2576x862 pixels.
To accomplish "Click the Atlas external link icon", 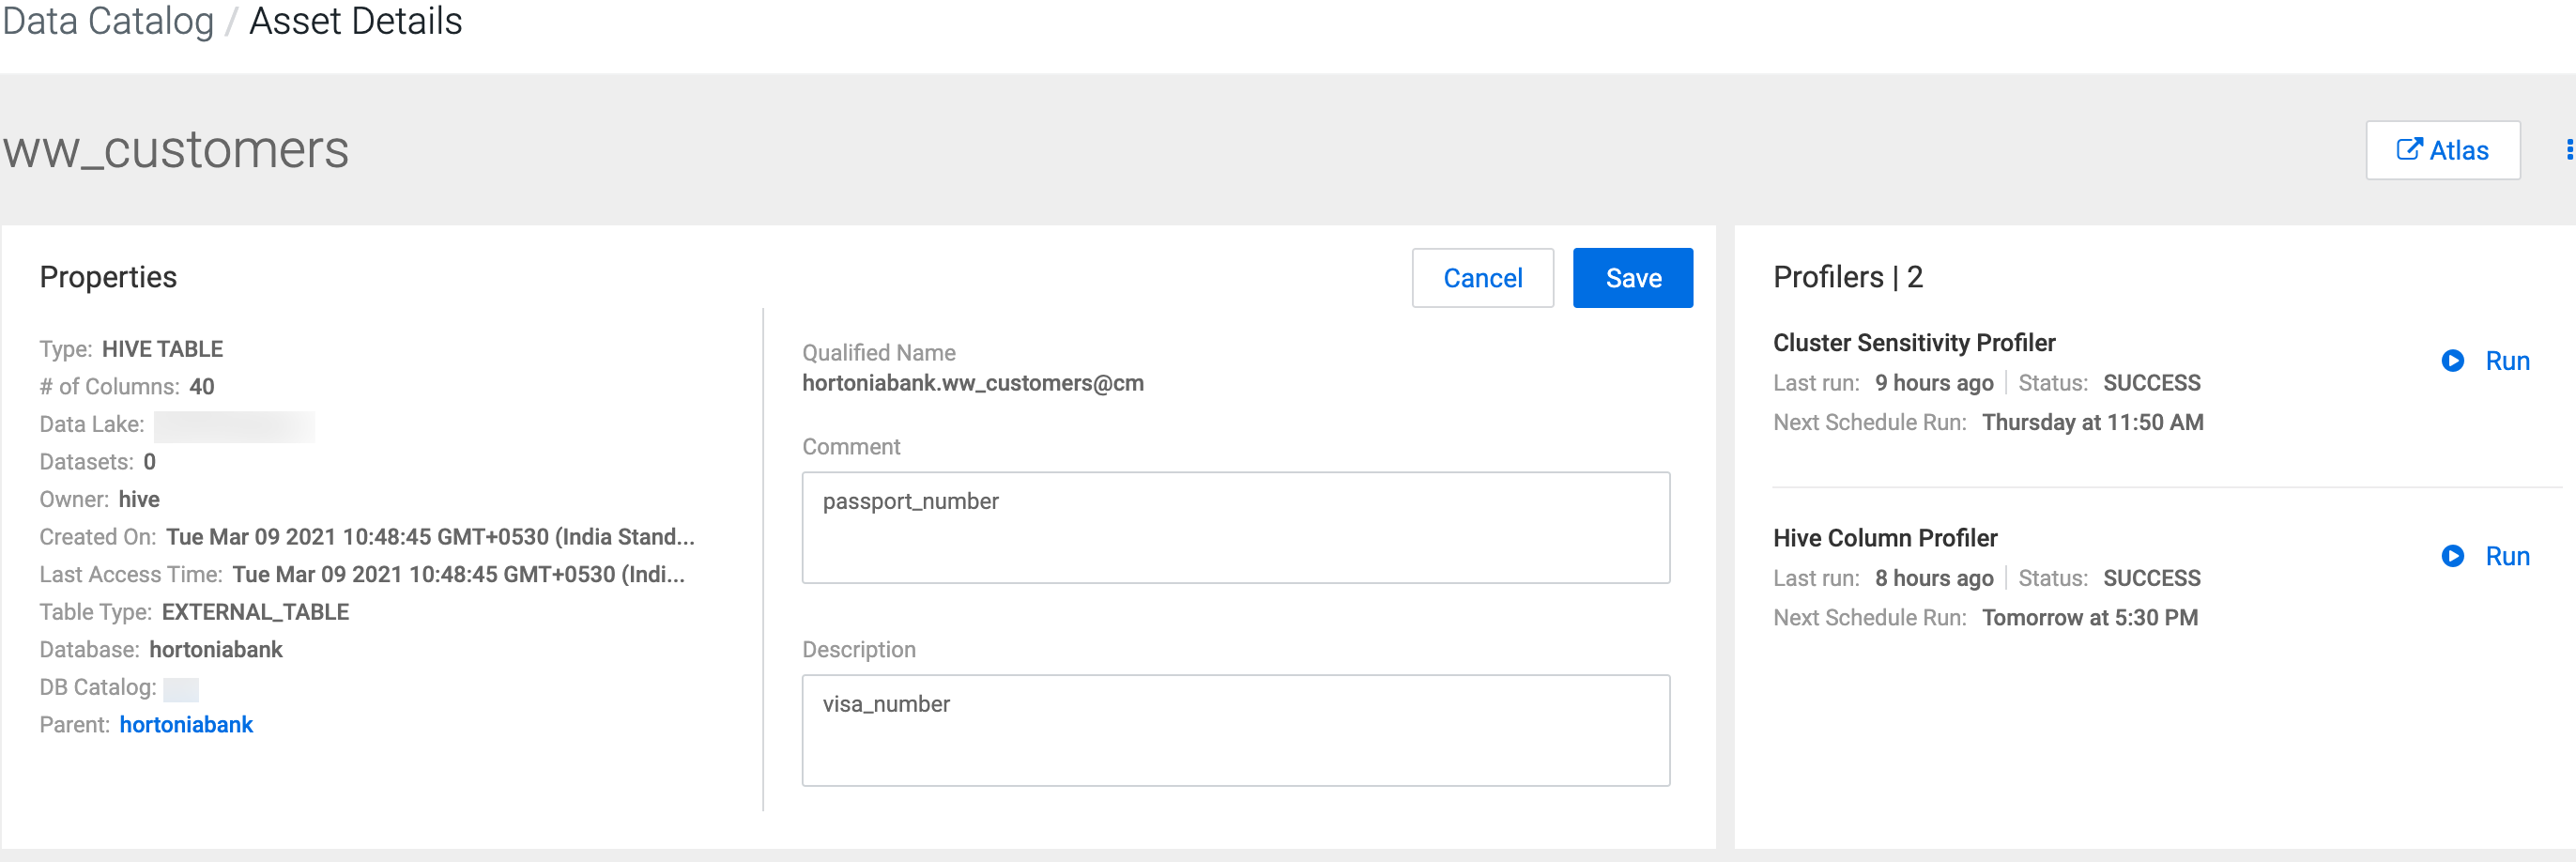I will [2409, 150].
